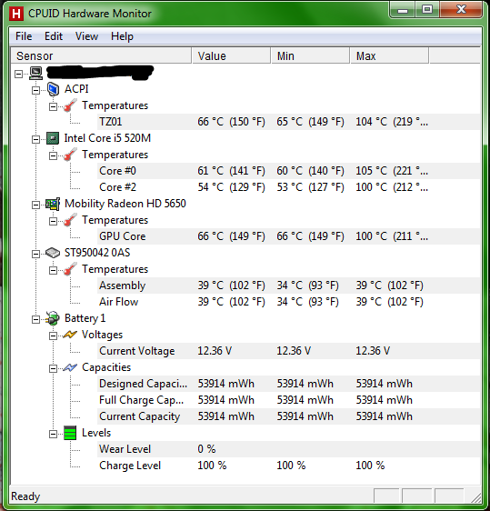Open the View menu
This screenshot has height=511, width=490.
tap(86, 36)
